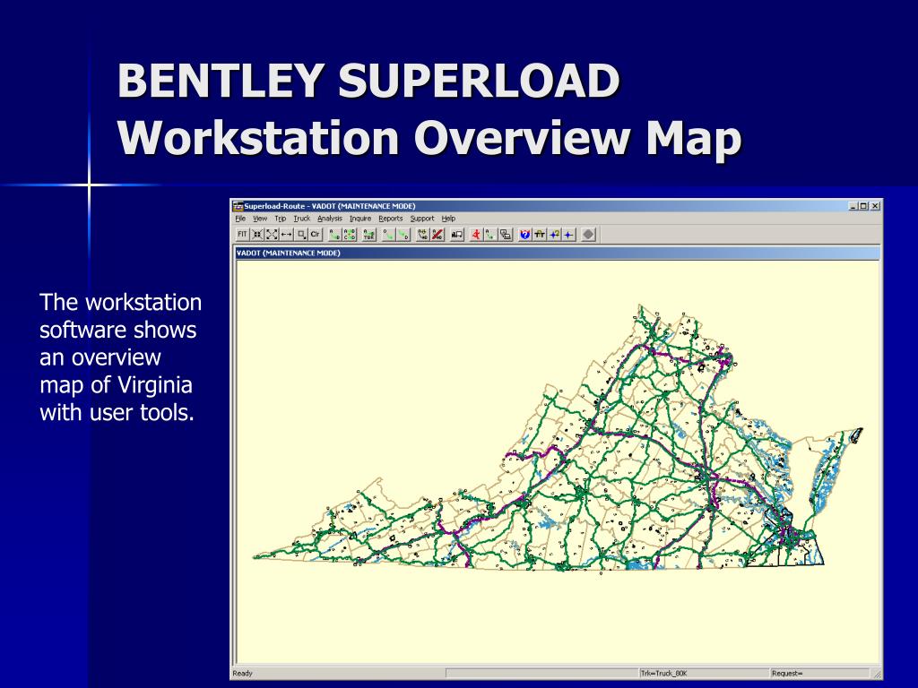Open the Trip menu
The height and width of the screenshot is (688, 918).
point(281,219)
